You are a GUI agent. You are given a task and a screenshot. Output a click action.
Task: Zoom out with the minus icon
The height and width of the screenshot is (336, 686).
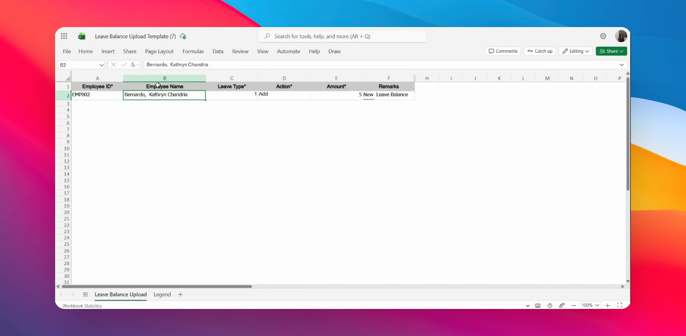[x=574, y=306]
